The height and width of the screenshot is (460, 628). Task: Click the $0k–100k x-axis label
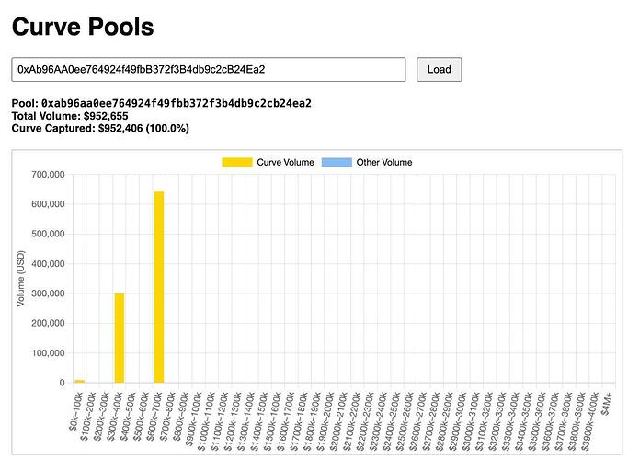tap(75, 411)
